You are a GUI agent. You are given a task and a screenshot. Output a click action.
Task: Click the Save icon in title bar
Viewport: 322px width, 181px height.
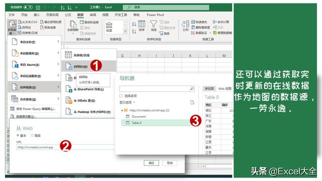[38, 8]
